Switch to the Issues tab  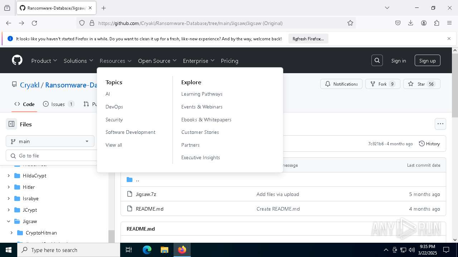pyautogui.click(x=59, y=104)
